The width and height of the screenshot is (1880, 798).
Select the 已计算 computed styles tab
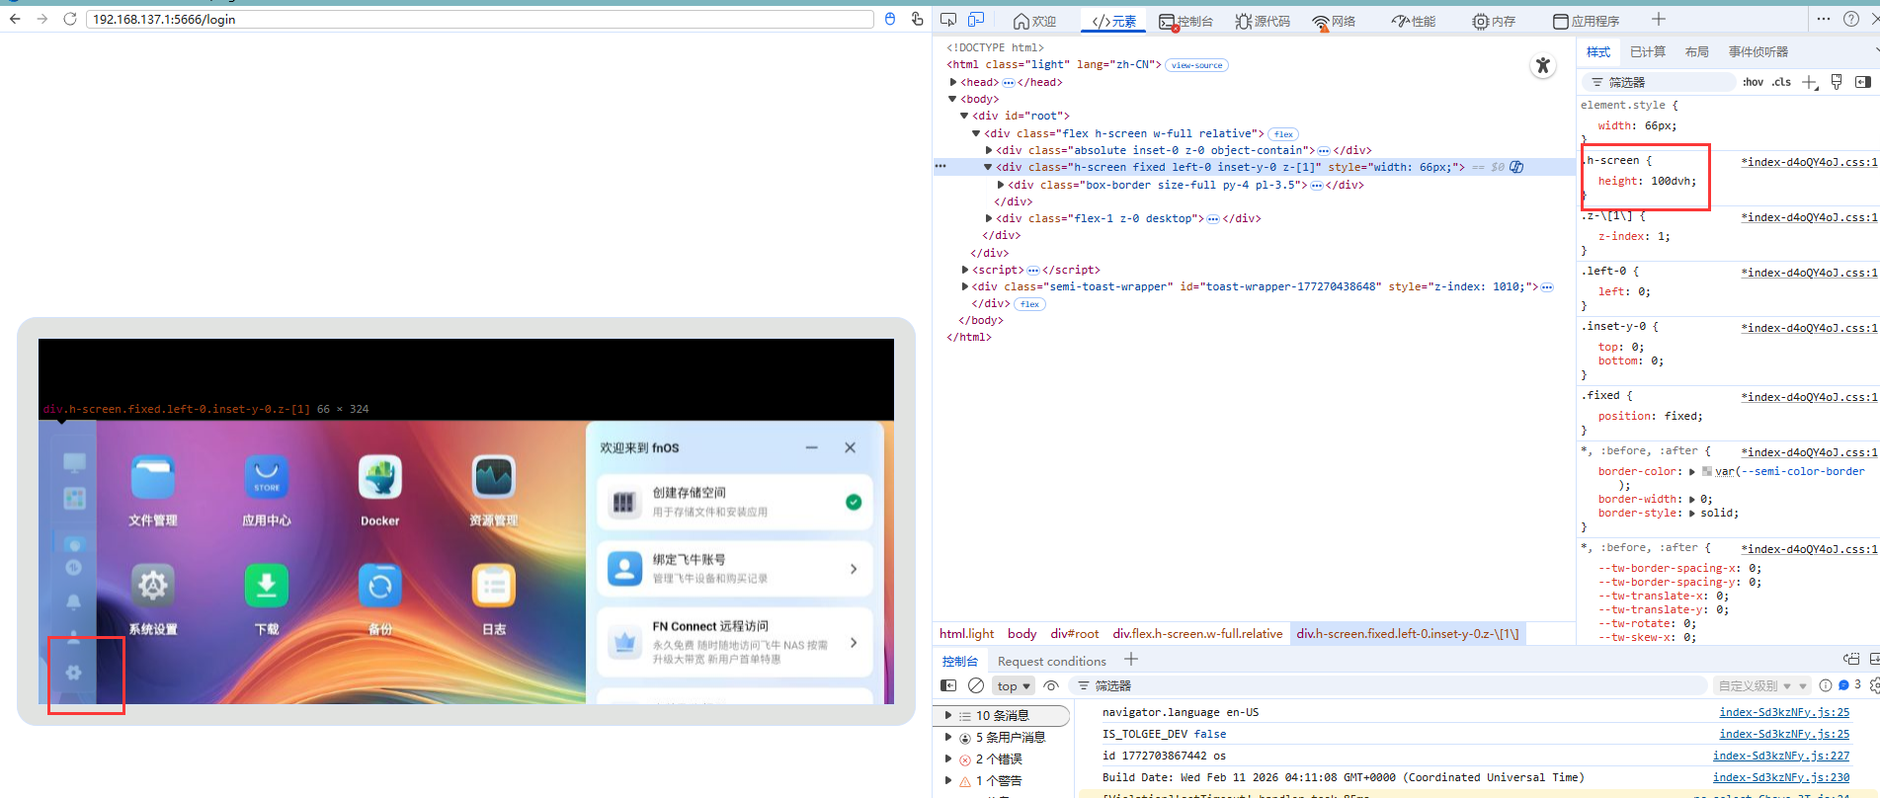1647,51
